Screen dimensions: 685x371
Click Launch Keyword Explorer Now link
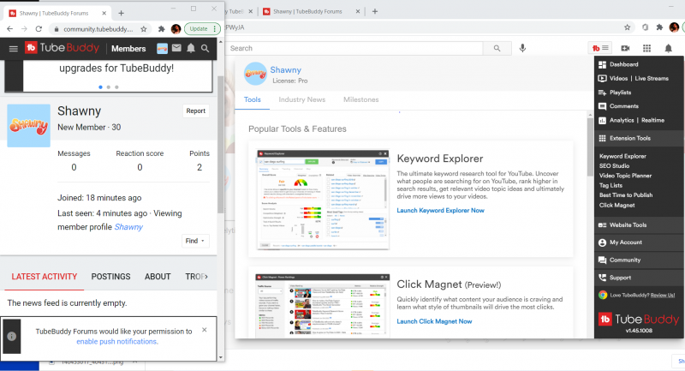(440, 210)
